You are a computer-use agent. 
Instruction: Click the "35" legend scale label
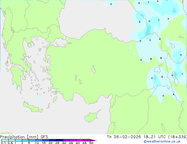click(x=71, y=143)
